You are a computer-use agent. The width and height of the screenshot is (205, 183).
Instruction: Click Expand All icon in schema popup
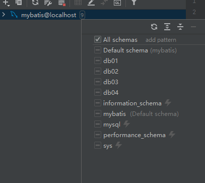[x=167, y=27]
